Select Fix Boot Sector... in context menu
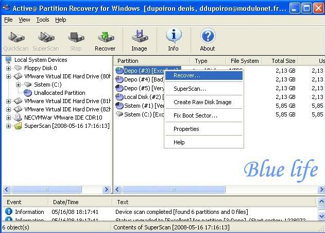Screen dimensions: 325x233 click(204, 115)
